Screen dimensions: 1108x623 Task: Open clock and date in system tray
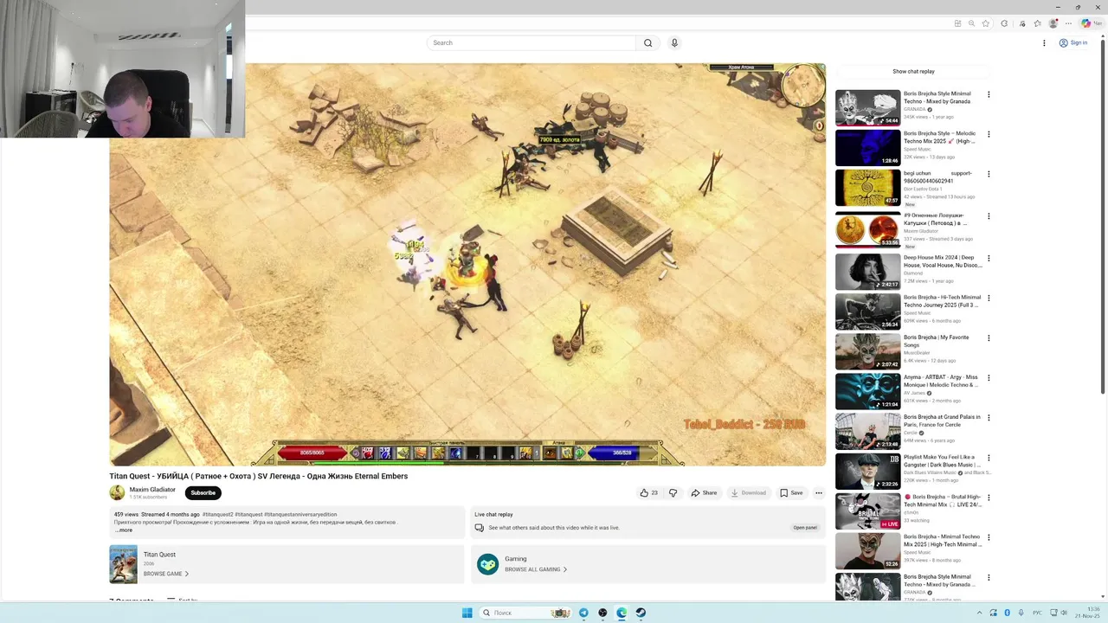(1088, 613)
